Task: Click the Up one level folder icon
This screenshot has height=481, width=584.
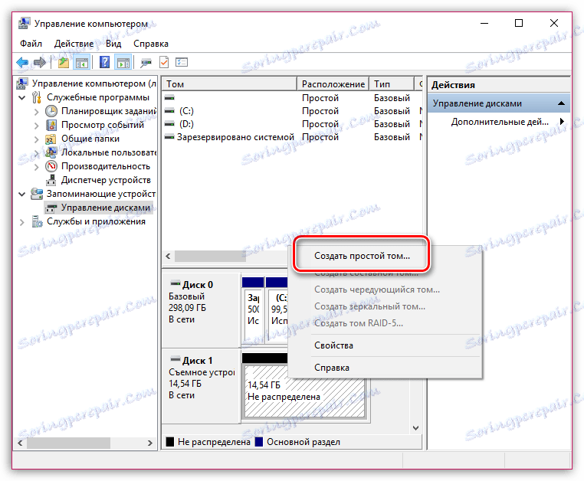Action: (x=64, y=63)
